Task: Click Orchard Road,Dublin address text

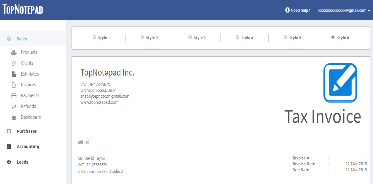Action: point(99,90)
